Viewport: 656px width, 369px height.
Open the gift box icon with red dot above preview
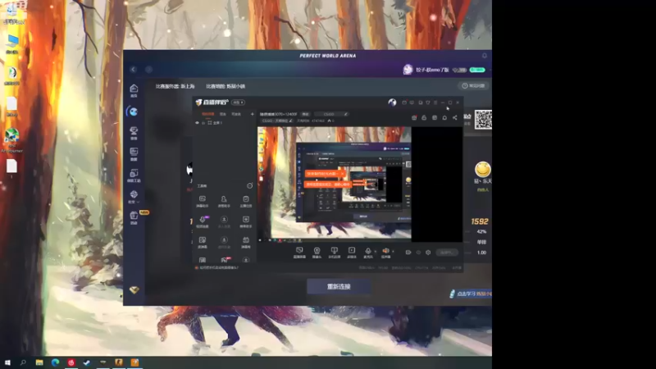click(x=414, y=117)
